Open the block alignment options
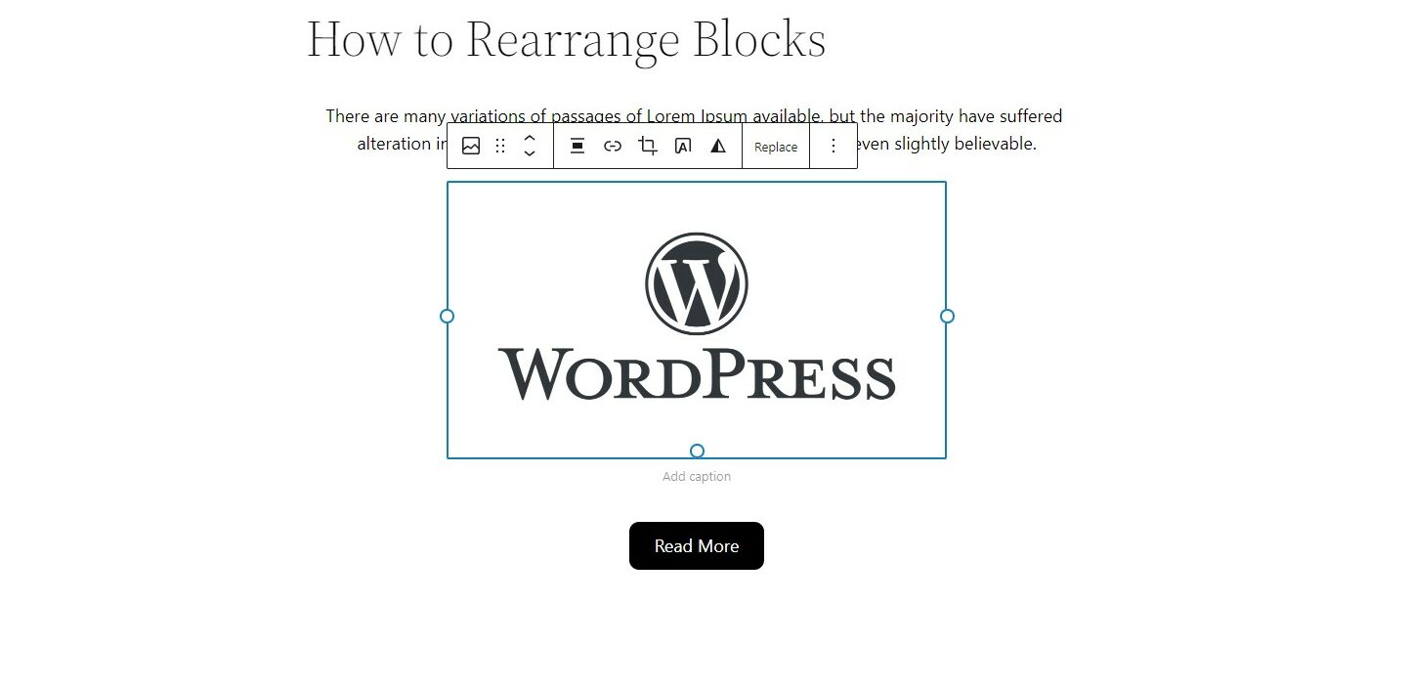Image resolution: width=1411 pixels, height=689 pixels. [x=577, y=146]
